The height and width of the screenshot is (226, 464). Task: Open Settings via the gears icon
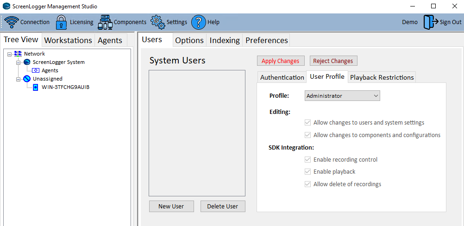[158, 22]
